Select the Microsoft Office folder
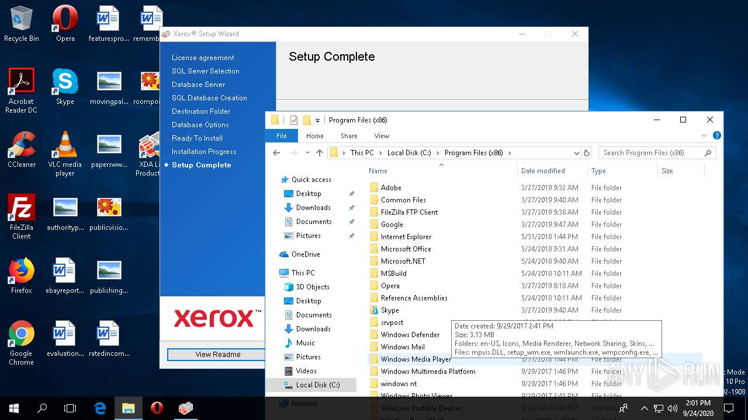Image resolution: width=748 pixels, height=420 pixels. pos(406,249)
